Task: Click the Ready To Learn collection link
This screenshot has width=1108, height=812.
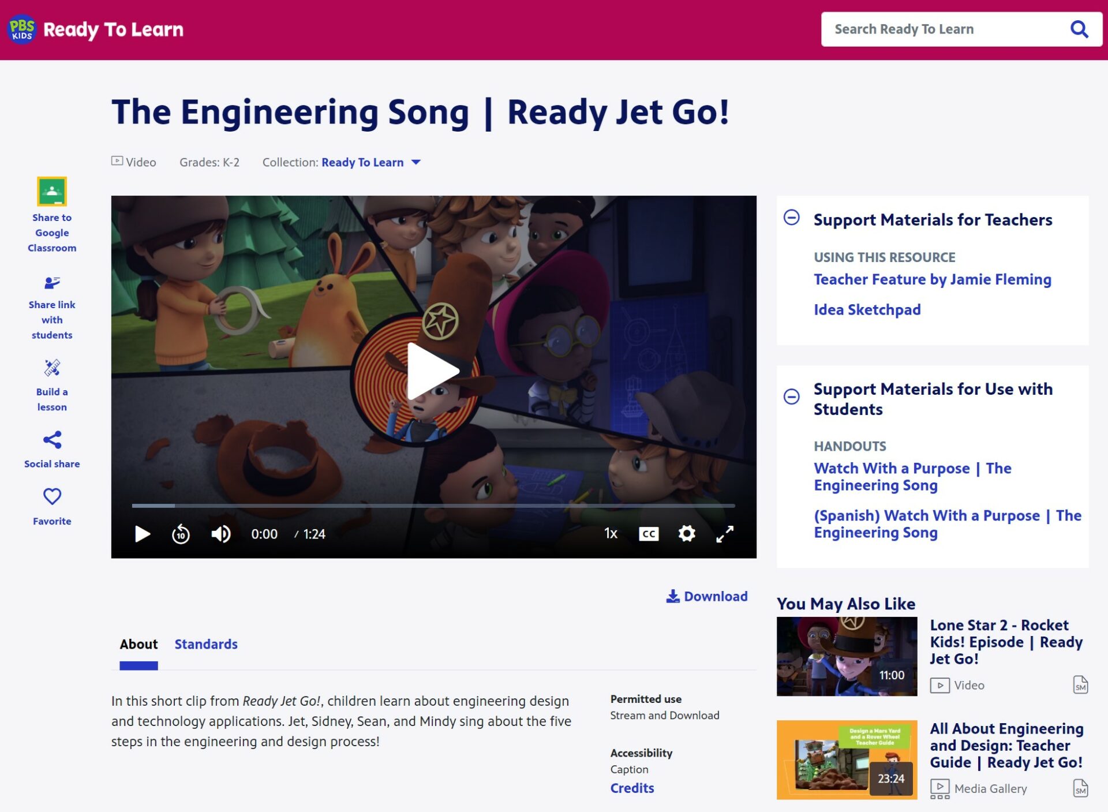Action: click(x=362, y=162)
